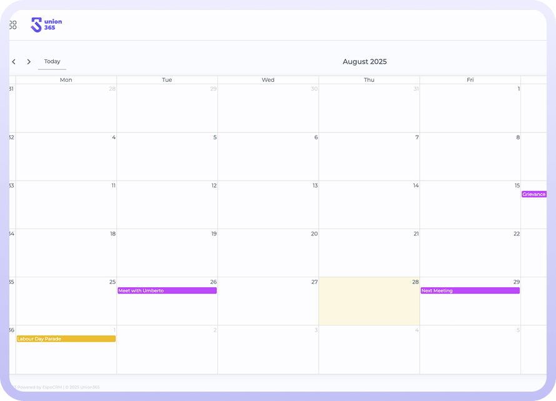Open the Grievance event
This screenshot has height=401, width=556.
tap(534, 194)
